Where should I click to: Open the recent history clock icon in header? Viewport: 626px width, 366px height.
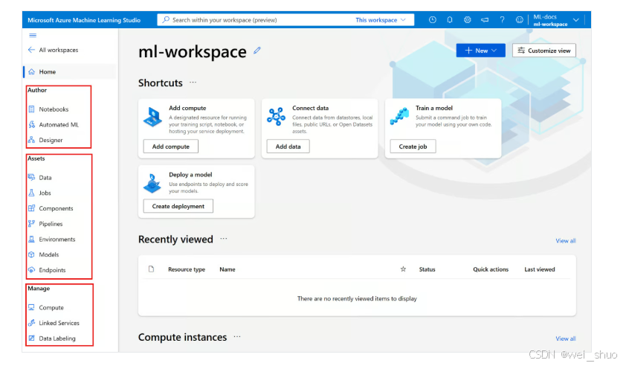click(433, 19)
